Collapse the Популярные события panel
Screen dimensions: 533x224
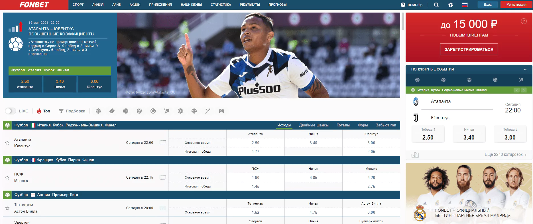(x=525, y=69)
